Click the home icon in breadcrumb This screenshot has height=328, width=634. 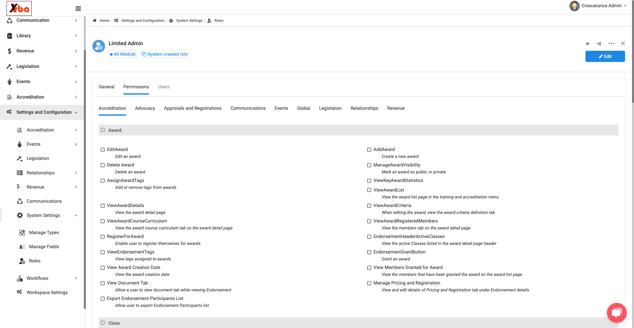pos(95,20)
